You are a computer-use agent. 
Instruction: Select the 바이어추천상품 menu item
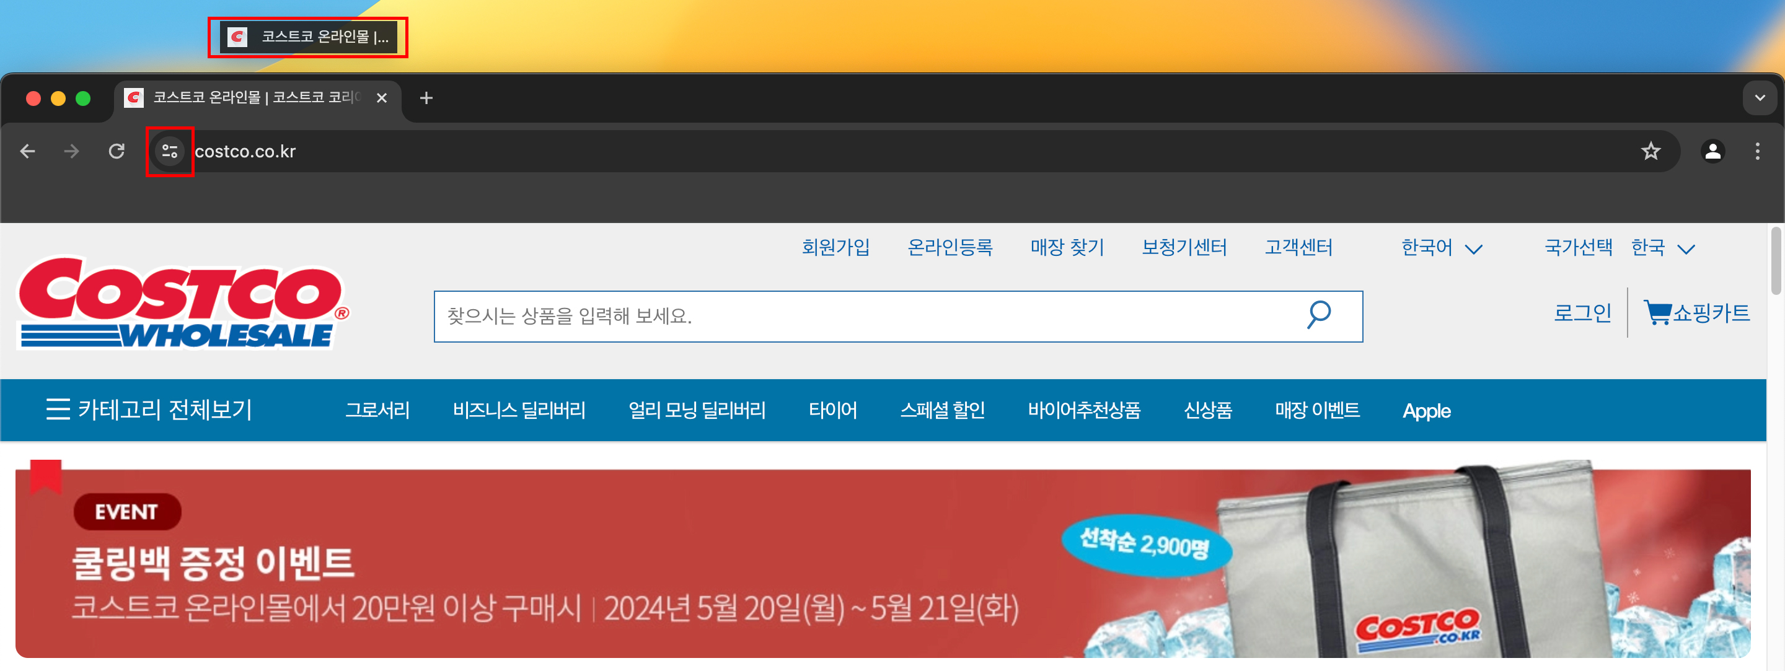(x=1085, y=410)
